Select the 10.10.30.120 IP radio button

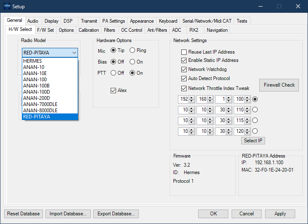255,131
